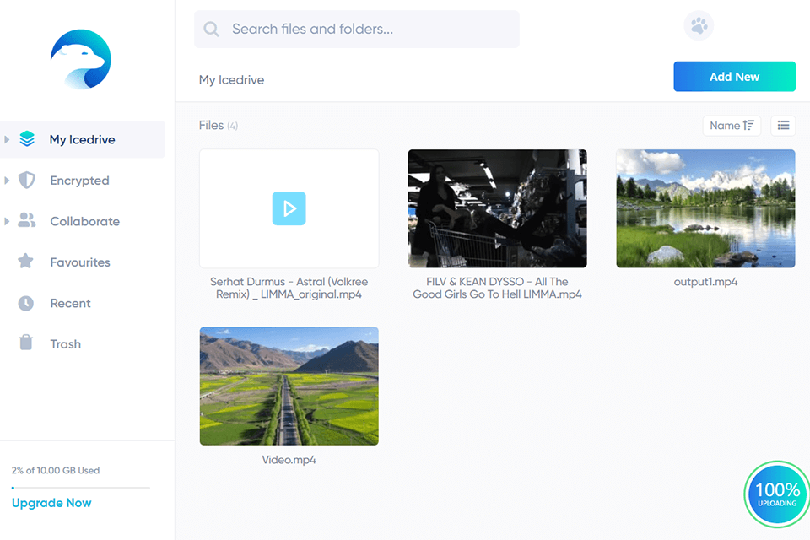This screenshot has height=540, width=810.
Task: Expand the Collaborate section arrow
Action: point(7,221)
